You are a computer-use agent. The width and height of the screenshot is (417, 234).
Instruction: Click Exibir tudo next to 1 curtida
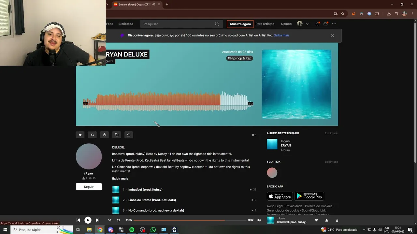pyautogui.click(x=331, y=162)
